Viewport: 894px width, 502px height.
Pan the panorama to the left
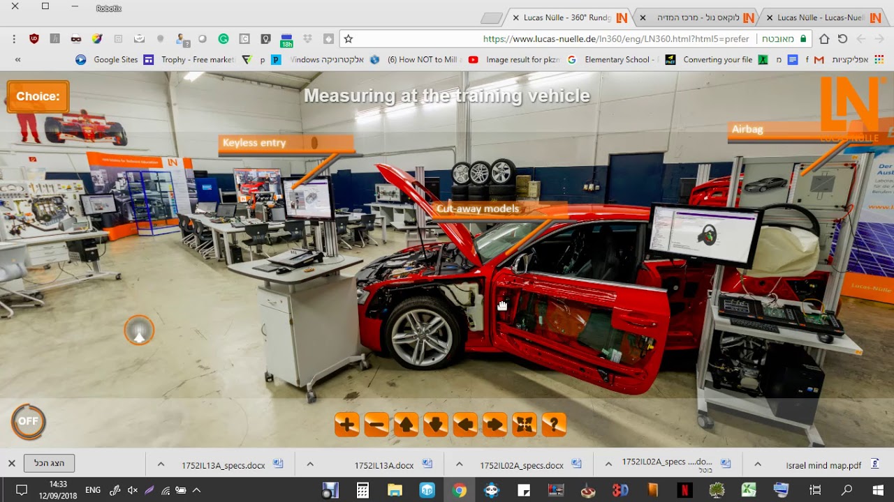tap(465, 424)
